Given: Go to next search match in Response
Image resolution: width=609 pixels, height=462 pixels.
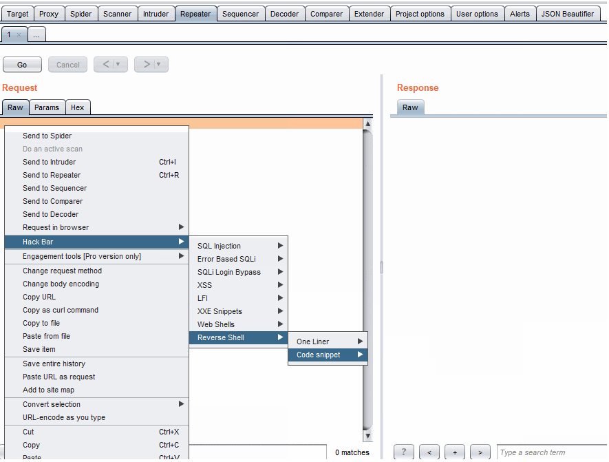Looking at the screenshot, I should [480, 452].
